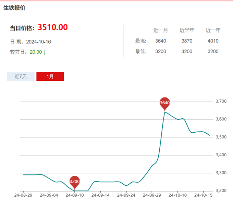Click the 近一月 column header
Viewport: 233px width, 198px height.
(160, 30)
